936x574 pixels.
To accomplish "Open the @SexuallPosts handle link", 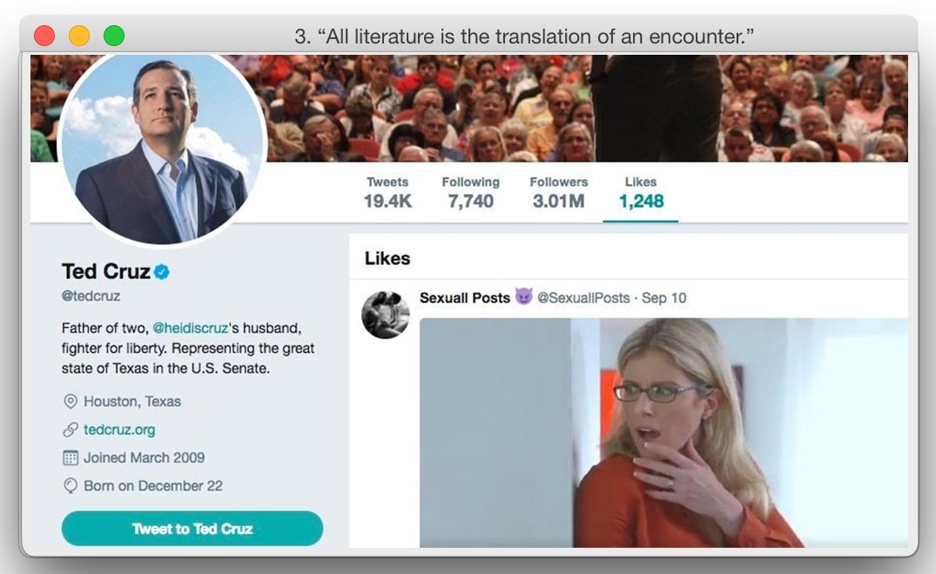I will pos(583,298).
